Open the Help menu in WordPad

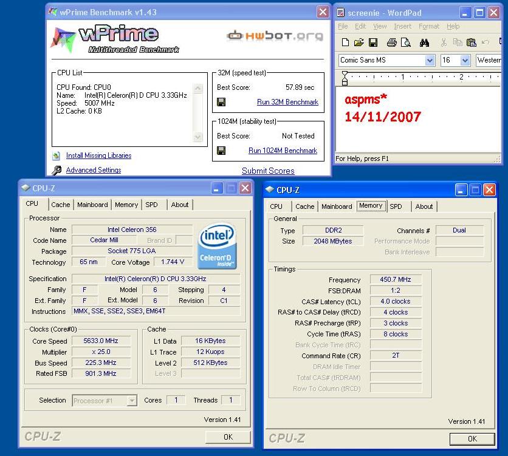pos(453,26)
